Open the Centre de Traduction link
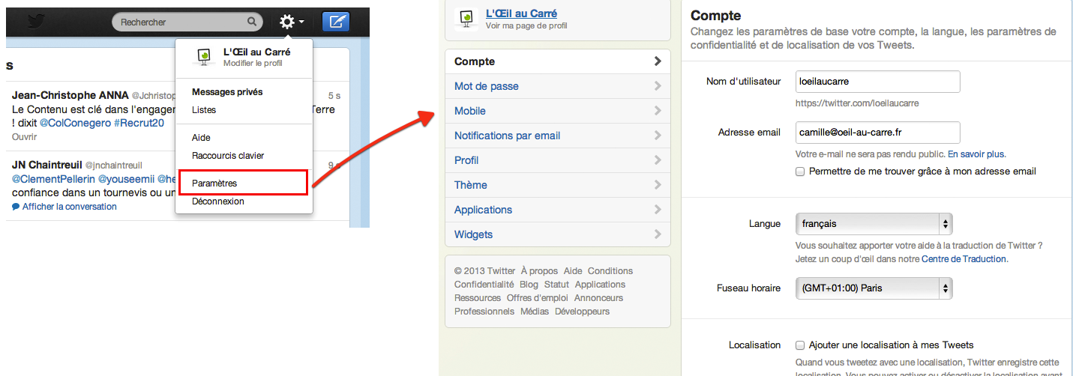This screenshot has height=376, width=1073. (x=964, y=259)
